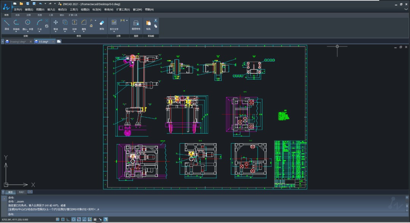
Task: Click the coordinates readout 6703.341, 4111.233
Action: (15, 220)
